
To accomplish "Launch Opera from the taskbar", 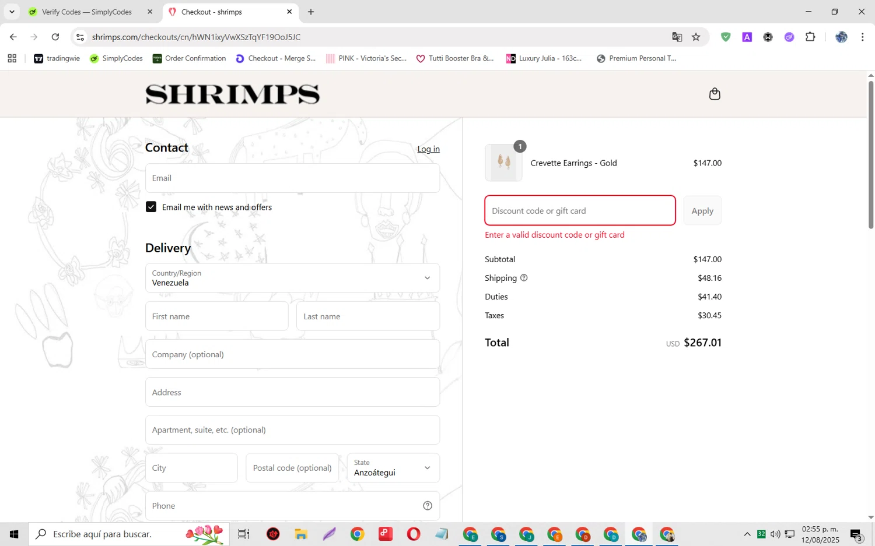I will 414,534.
